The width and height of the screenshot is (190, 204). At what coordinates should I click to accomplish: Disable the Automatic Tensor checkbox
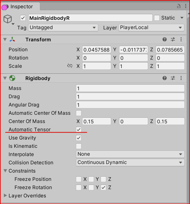(x=79, y=130)
